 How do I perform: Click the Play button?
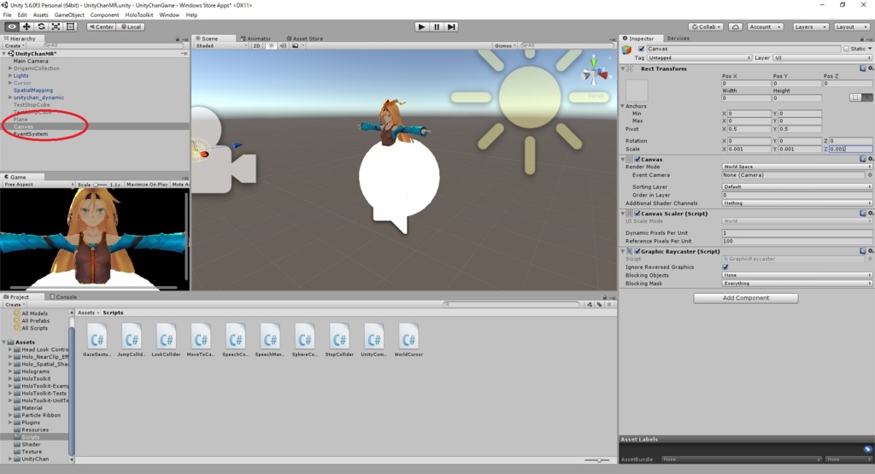pyautogui.click(x=422, y=26)
